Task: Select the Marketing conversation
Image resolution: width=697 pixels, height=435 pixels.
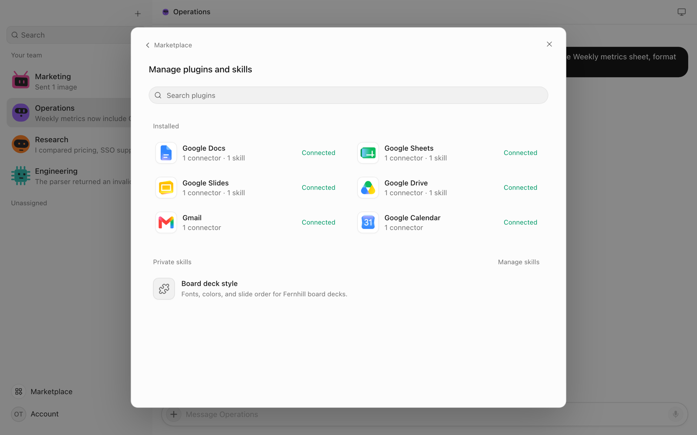Action: [x=69, y=81]
